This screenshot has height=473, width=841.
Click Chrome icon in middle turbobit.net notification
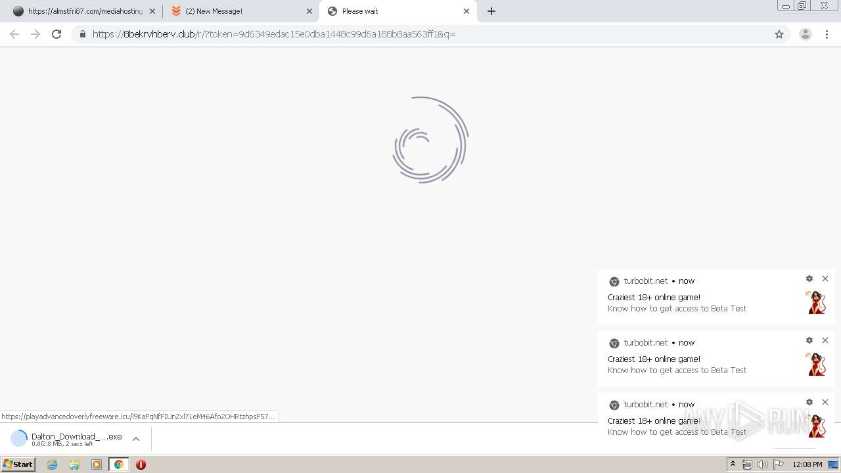(614, 343)
